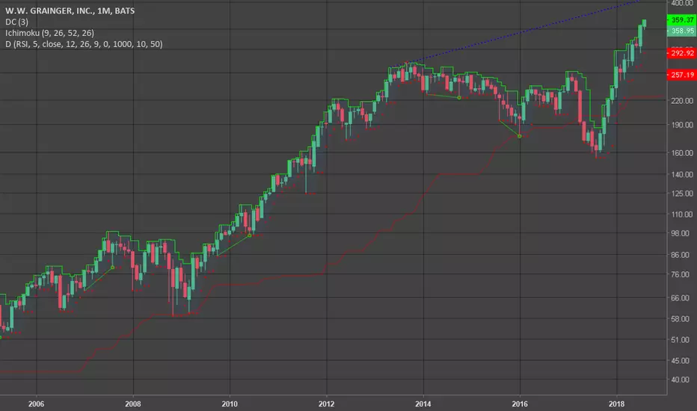Click the 358.95 price tag on axis
The height and width of the screenshot is (411, 697).
[681, 31]
